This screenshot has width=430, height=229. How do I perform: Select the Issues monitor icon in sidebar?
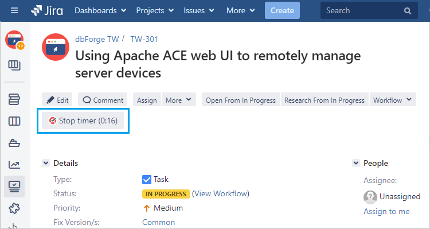click(14, 187)
